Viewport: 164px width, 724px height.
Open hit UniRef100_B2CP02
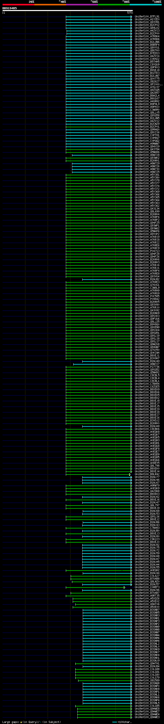click(147, 25)
